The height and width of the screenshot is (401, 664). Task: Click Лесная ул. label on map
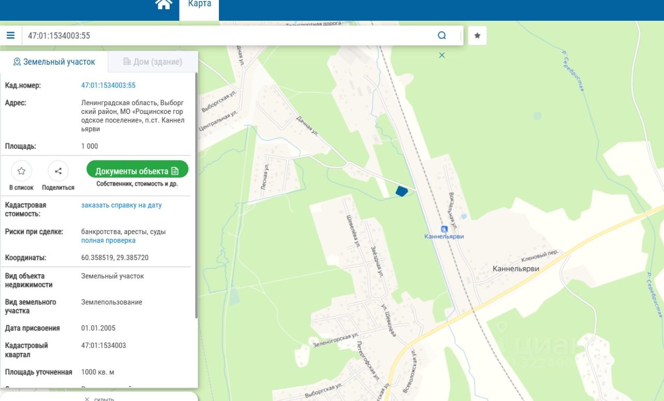coord(265,177)
